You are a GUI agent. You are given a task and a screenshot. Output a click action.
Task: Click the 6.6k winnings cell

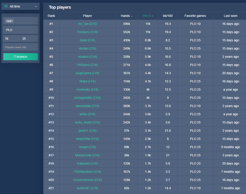click(x=148, y=48)
